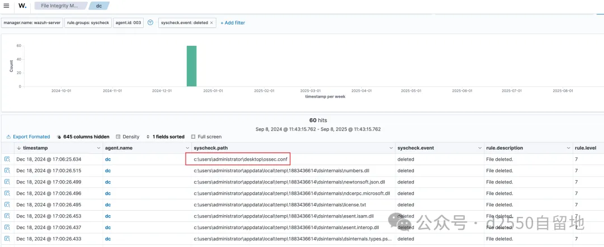This screenshot has width=604, height=247.
Task: Toggle Full screen mode for the table
Action: click(x=206, y=137)
